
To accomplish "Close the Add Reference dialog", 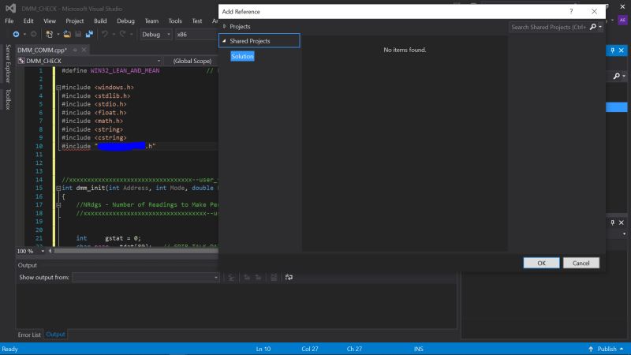I will [x=595, y=11].
